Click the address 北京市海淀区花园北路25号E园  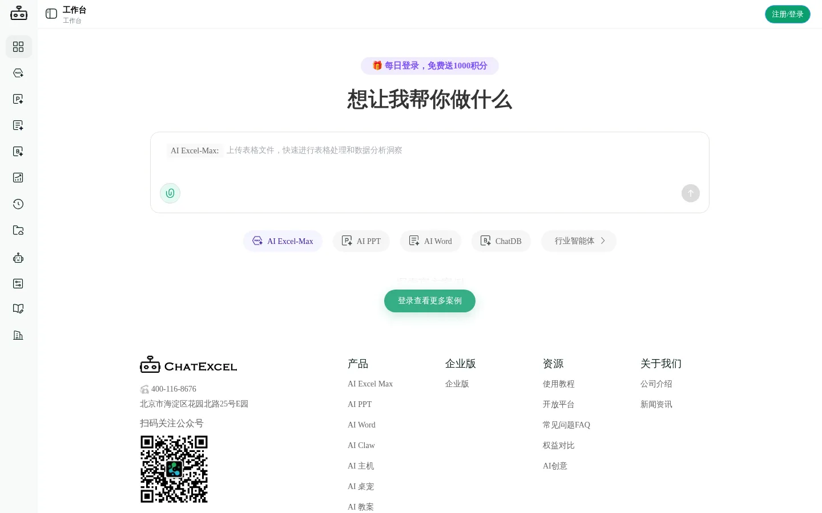(194, 404)
